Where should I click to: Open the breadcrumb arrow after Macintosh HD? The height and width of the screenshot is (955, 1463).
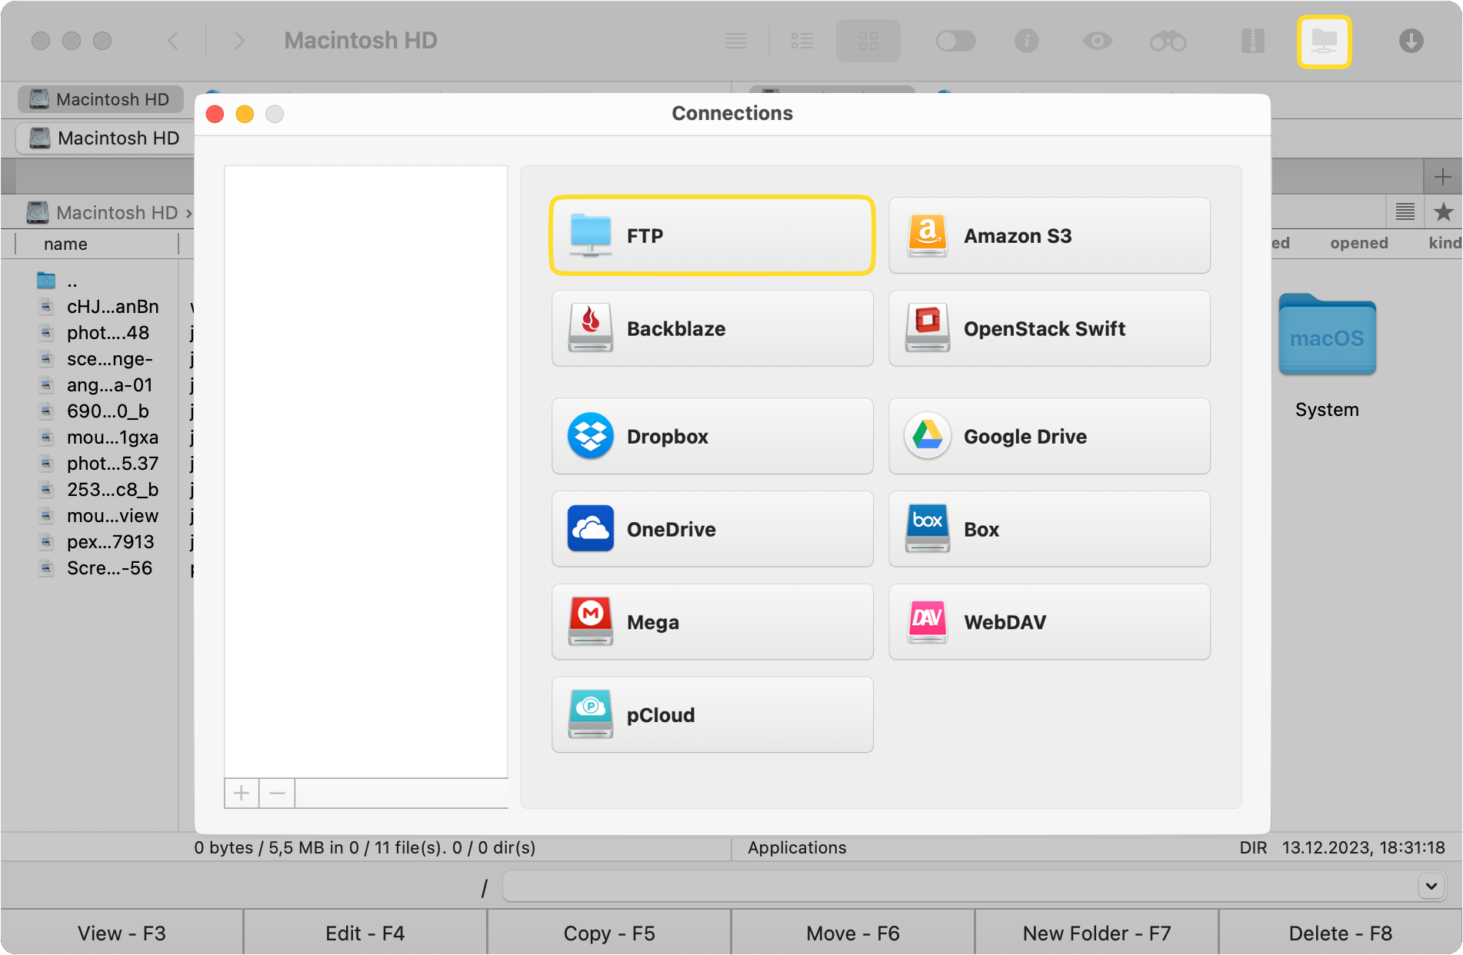coord(188,213)
